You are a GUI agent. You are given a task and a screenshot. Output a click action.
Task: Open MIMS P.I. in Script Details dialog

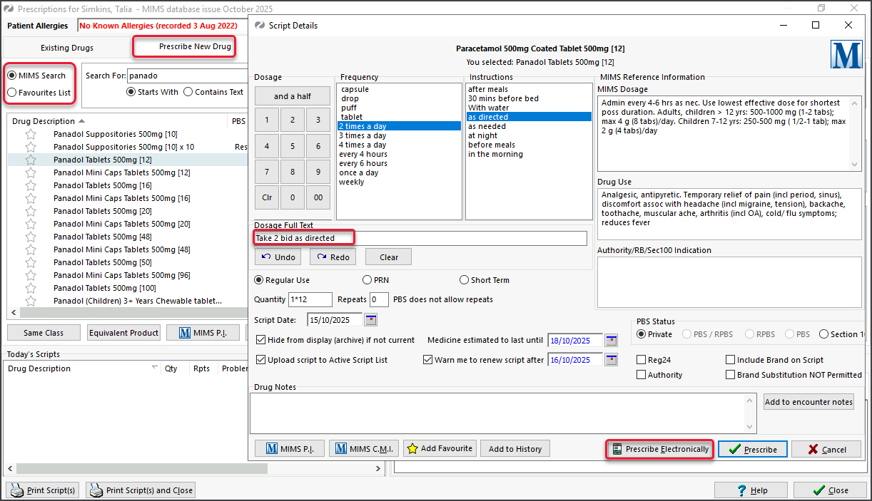[290, 448]
